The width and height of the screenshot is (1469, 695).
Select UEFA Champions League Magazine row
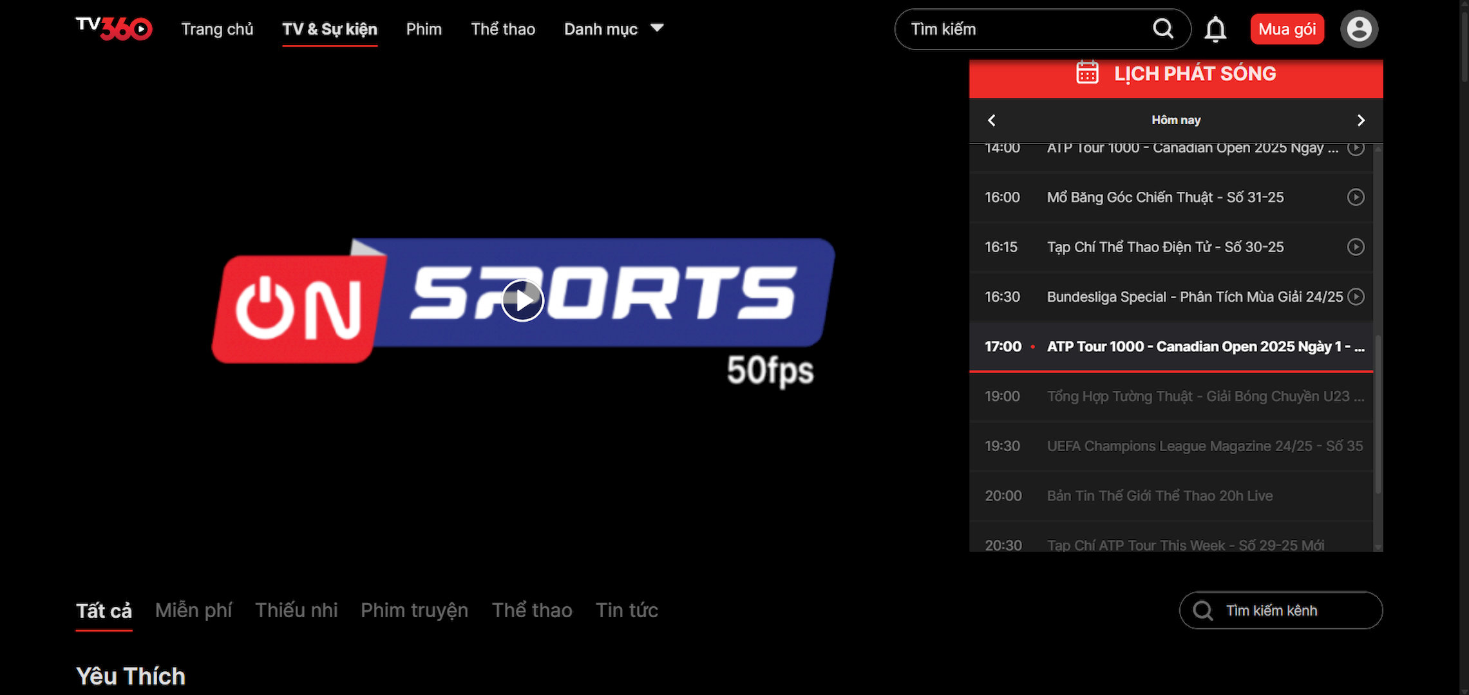1171,446
